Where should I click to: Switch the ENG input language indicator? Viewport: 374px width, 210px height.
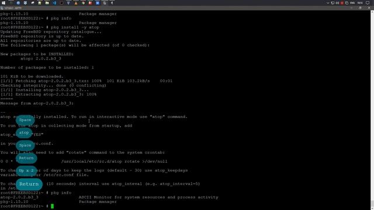coord(352,3)
